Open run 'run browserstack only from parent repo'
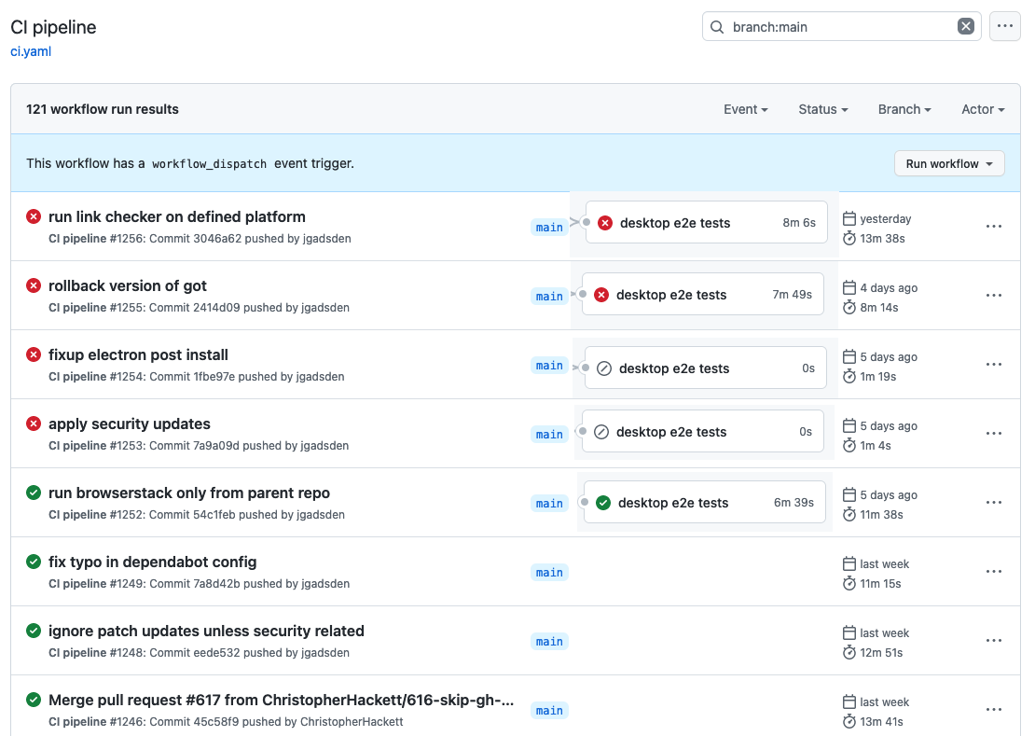The height and width of the screenshot is (736, 1035). [x=188, y=493]
